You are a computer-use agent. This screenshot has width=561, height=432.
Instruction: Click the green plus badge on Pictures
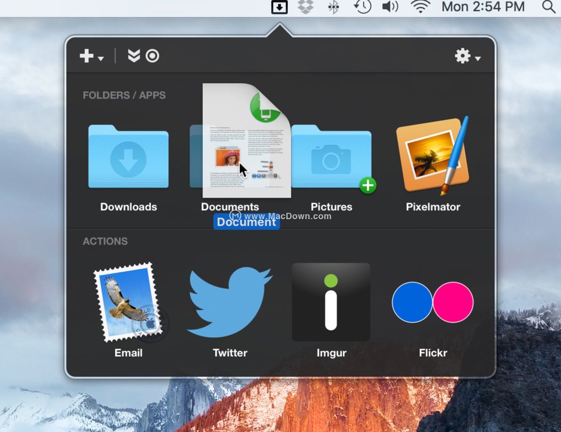coord(368,185)
